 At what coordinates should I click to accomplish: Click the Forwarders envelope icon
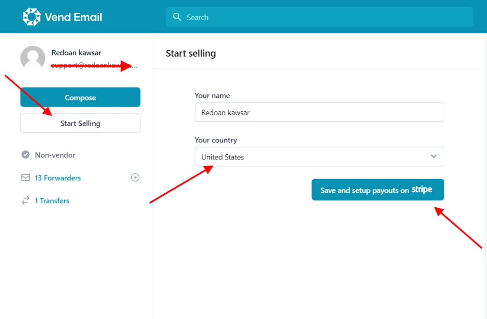pyautogui.click(x=26, y=178)
